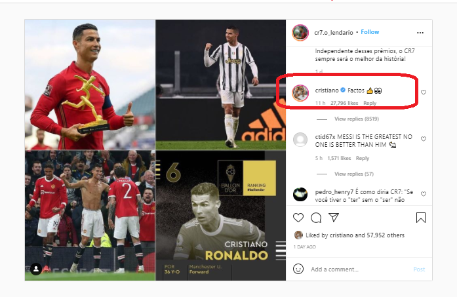
Task: Like ctid67x's comment heart
Action: [x=424, y=139]
